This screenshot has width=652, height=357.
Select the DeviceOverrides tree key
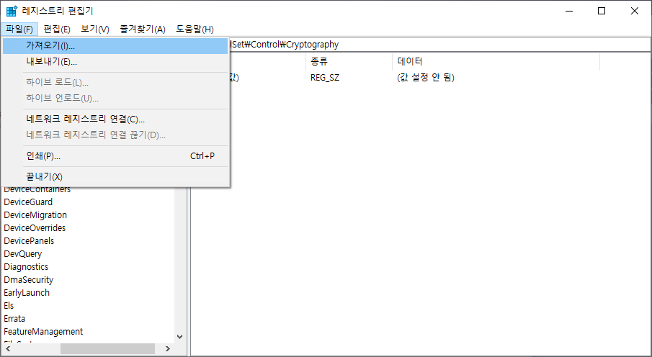tap(35, 227)
